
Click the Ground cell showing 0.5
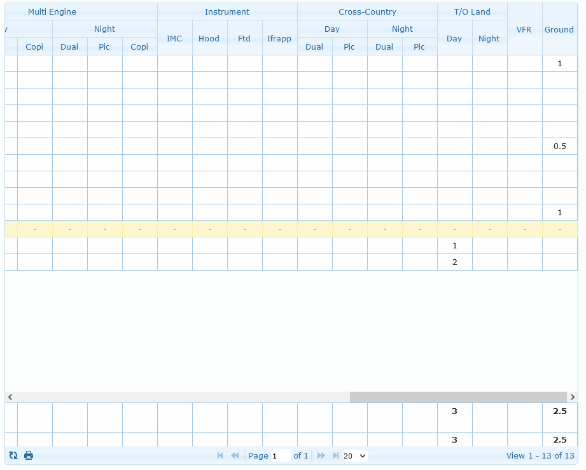pos(559,146)
